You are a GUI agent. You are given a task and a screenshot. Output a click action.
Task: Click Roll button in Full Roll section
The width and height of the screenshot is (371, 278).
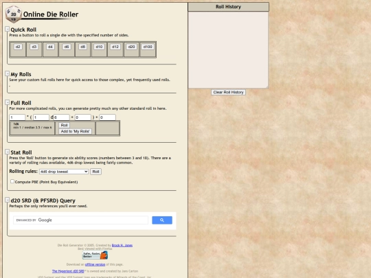point(64,126)
